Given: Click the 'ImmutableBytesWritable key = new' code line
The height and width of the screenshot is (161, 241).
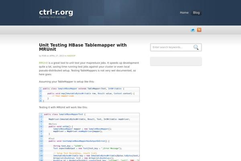Looking at the screenshot, I should [x=96, y=156].
